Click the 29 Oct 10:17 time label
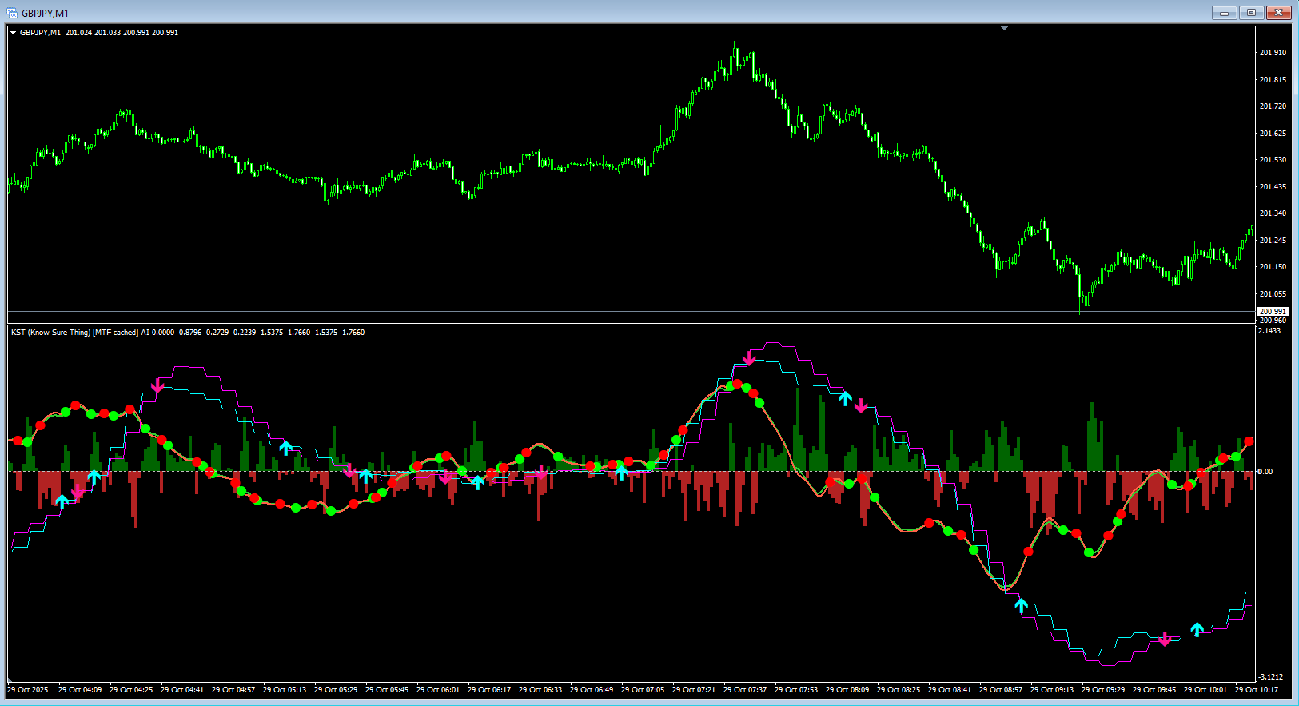The height and width of the screenshot is (706, 1299). coord(1257,690)
